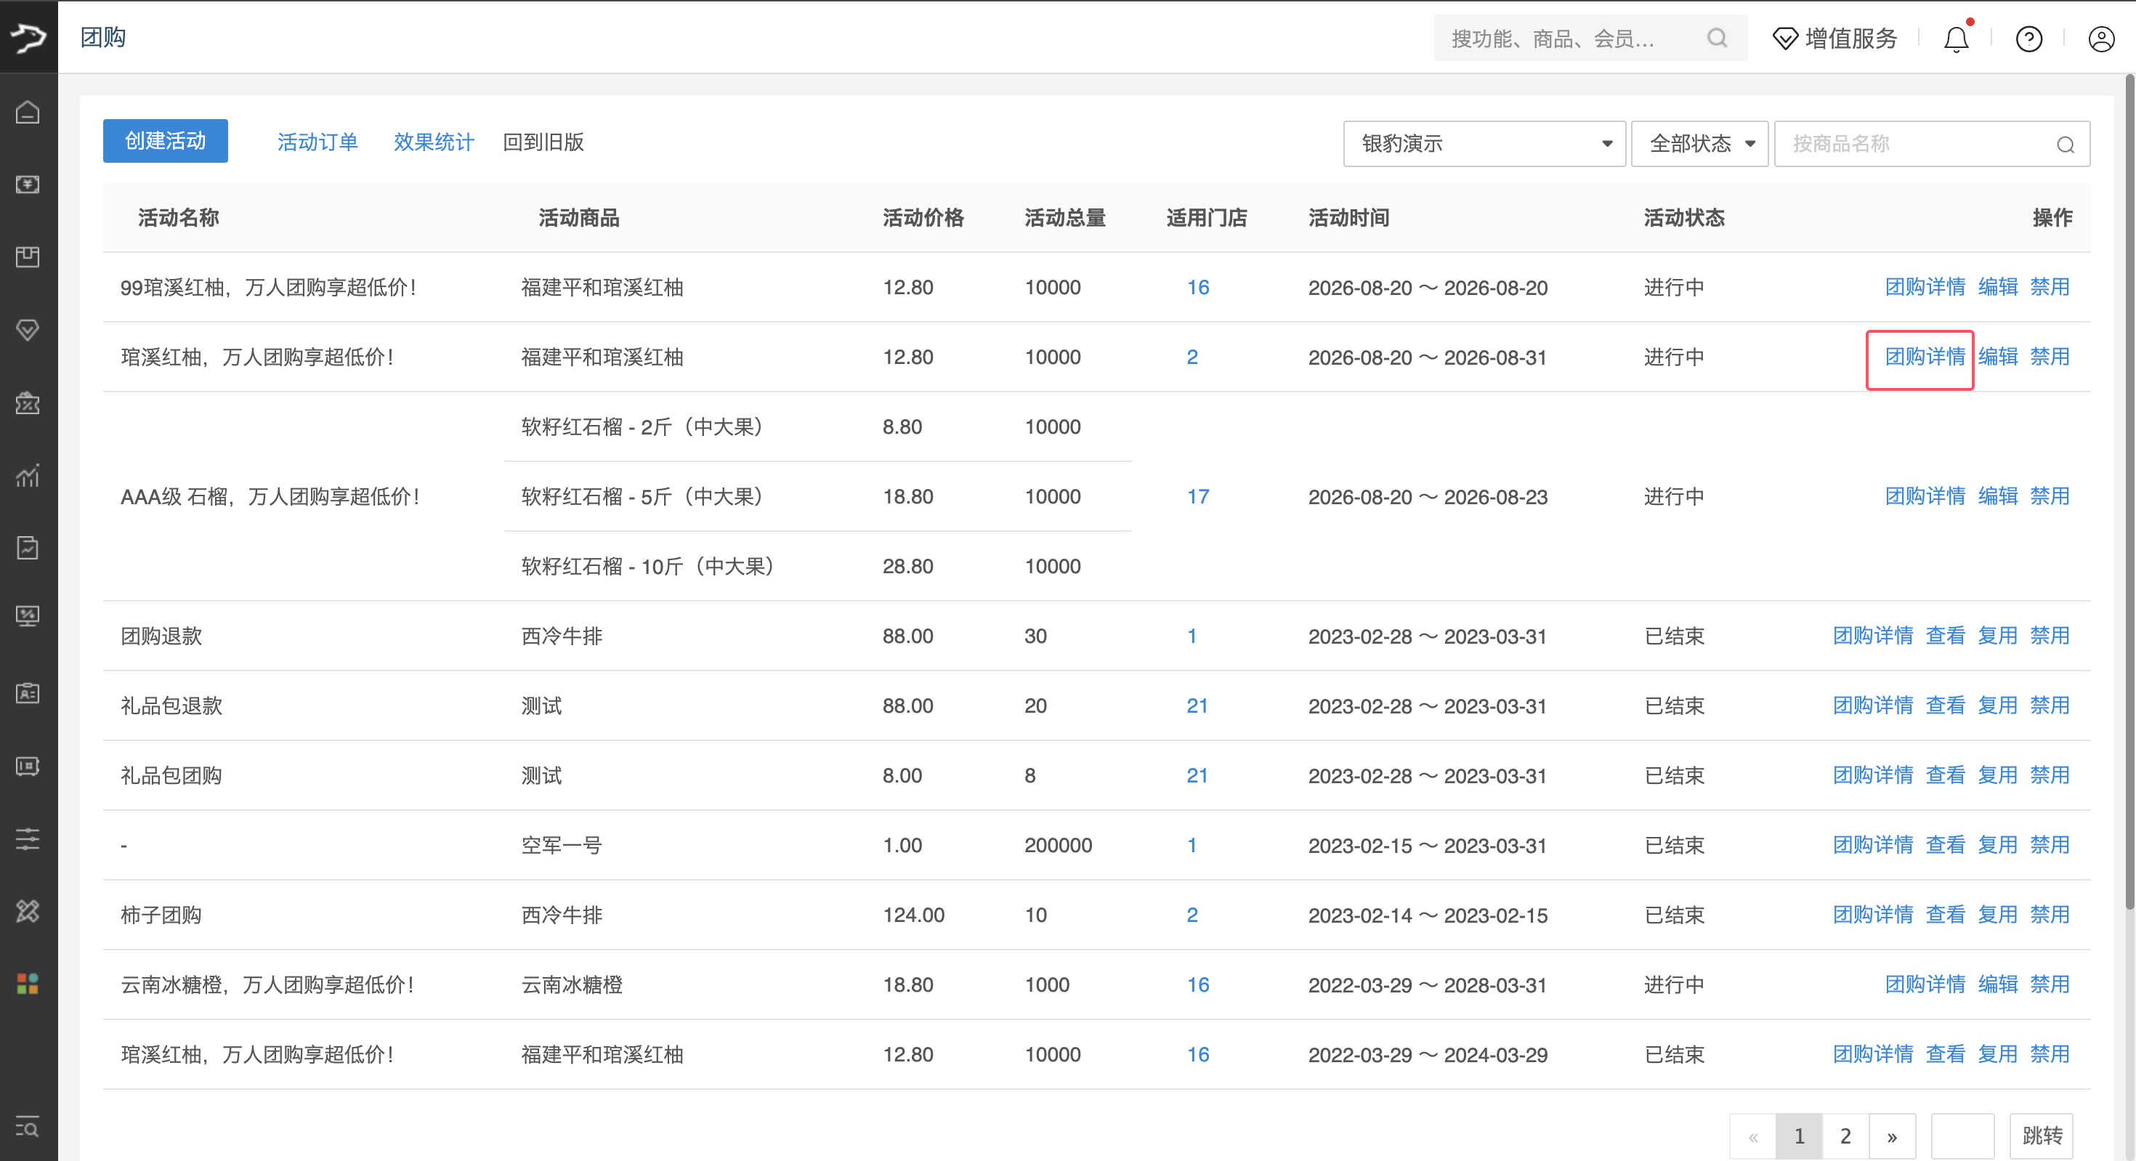Open the diamond heart icon in sidebar
Screen dimensions: 2136x1161
tap(28, 330)
